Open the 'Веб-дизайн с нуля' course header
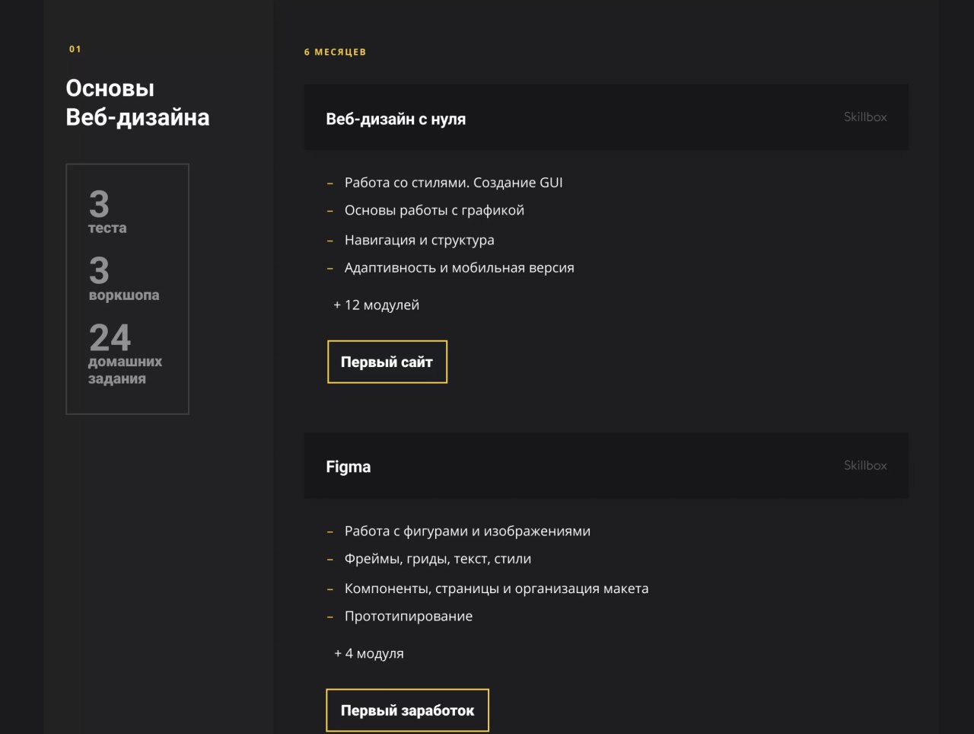Screen dimensions: 974x734 click(606, 117)
